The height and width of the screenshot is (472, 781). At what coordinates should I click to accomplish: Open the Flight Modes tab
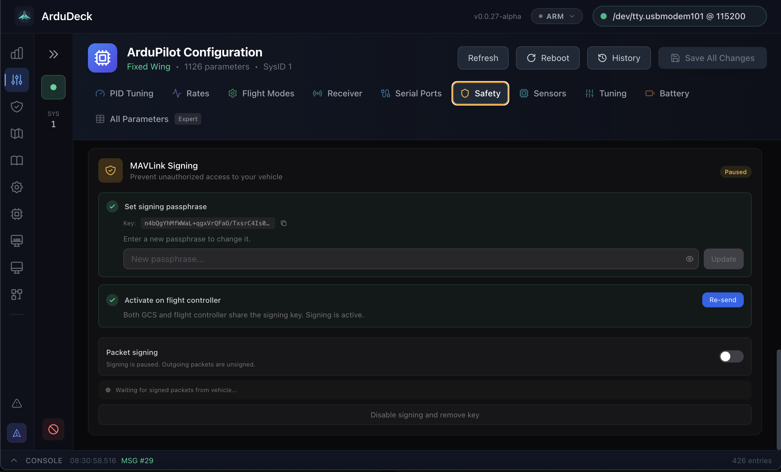[261, 93]
